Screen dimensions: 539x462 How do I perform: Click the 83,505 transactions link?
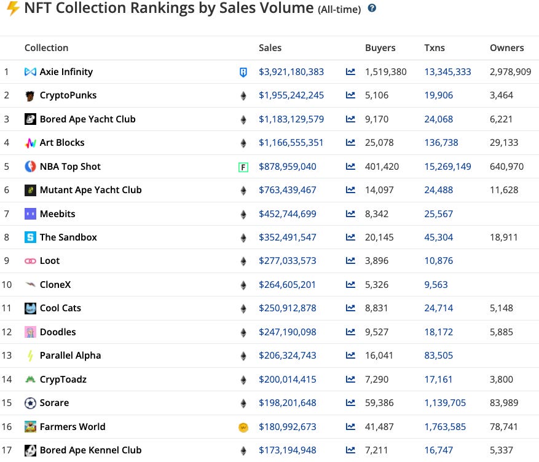pyautogui.click(x=438, y=356)
